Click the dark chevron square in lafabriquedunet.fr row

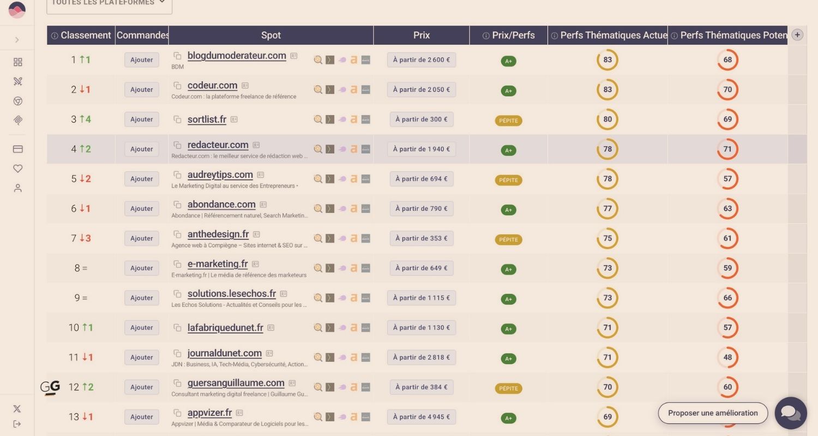coord(330,328)
